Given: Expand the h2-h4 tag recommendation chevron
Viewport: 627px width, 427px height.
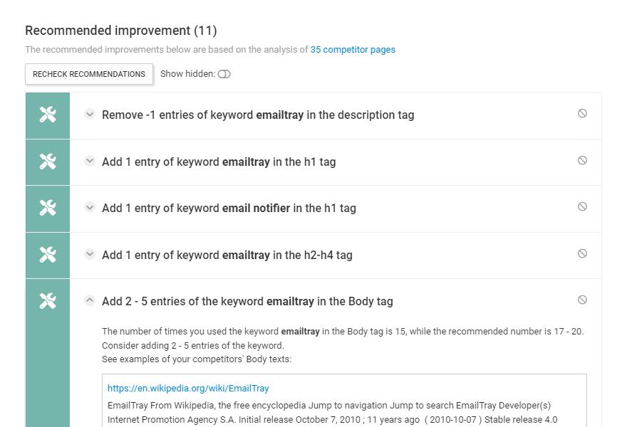Looking at the screenshot, I should pyautogui.click(x=90, y=254).
